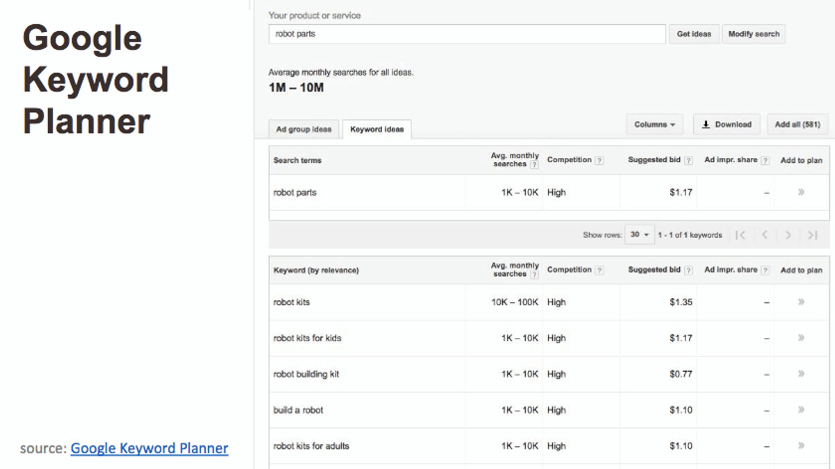Open the Google Keyword Planner source link

(x=149, y=448)
